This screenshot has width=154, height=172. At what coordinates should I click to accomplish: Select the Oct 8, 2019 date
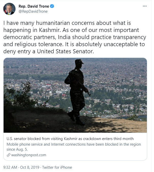click(x=30, y=167)
